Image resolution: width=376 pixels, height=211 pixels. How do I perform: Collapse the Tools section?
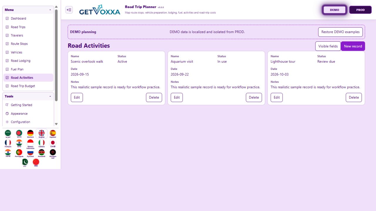[x=50, y=97]
